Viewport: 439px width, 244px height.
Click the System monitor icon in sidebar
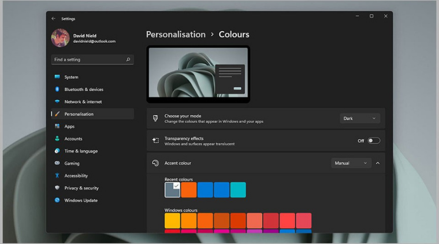(x=57, y=77)
